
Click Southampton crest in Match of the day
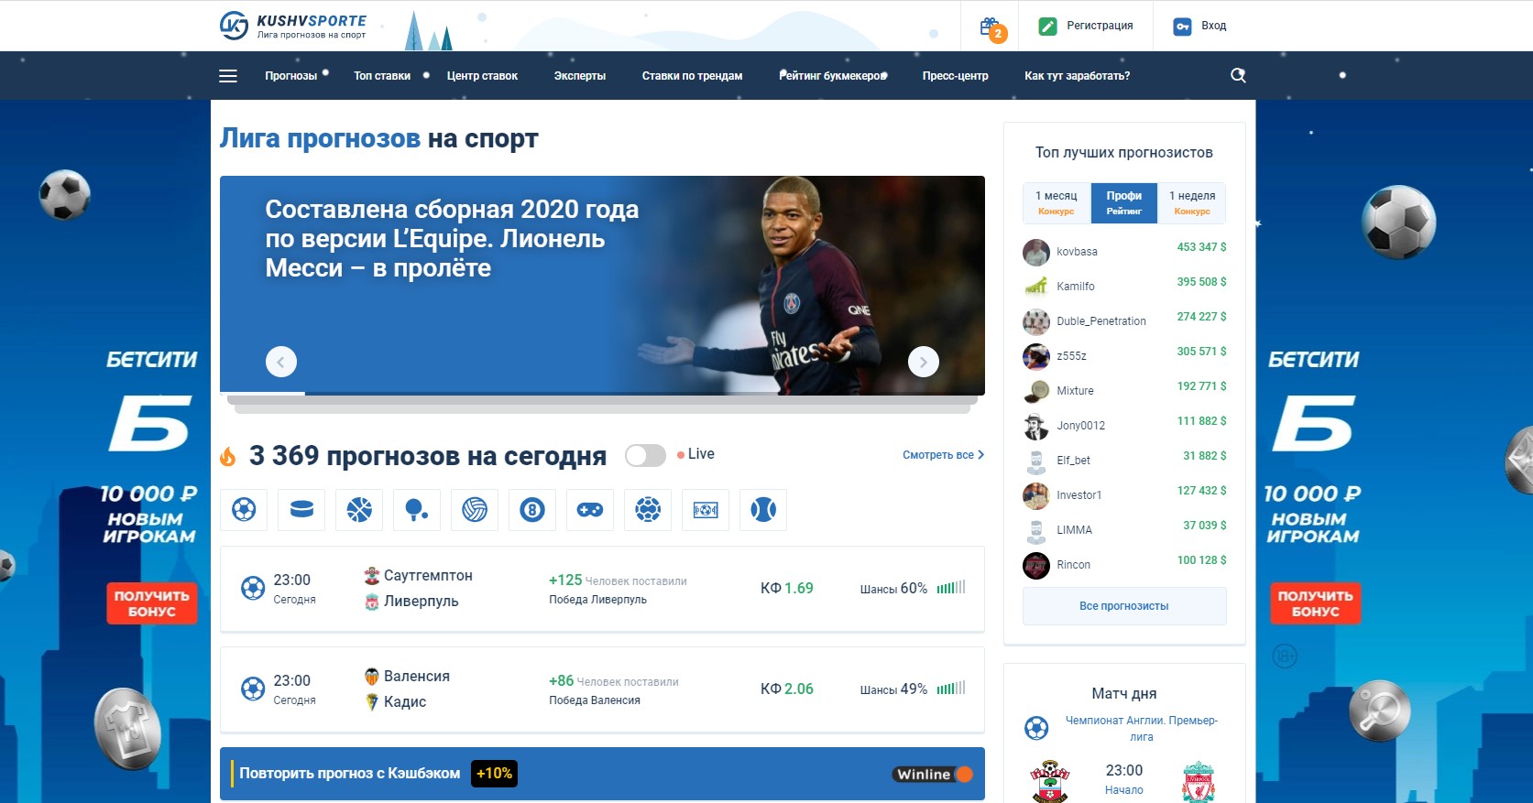[x=1050, y=781]
